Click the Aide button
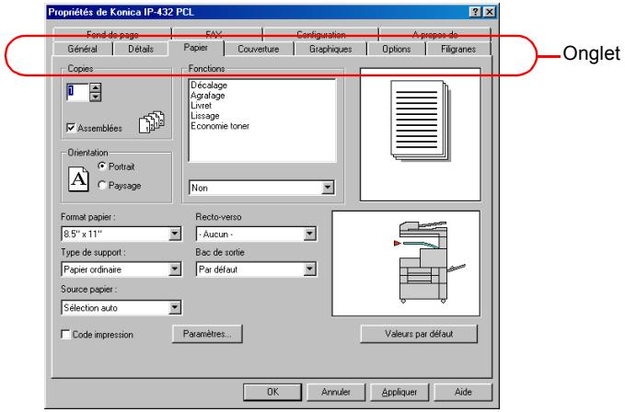The image size is (625, 412). click(463, 392)
